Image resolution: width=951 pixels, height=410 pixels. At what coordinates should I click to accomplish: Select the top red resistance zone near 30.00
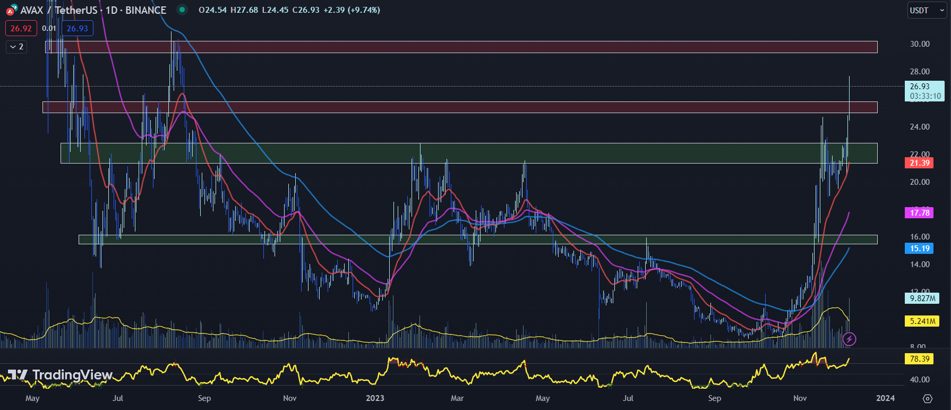[461, 47]
